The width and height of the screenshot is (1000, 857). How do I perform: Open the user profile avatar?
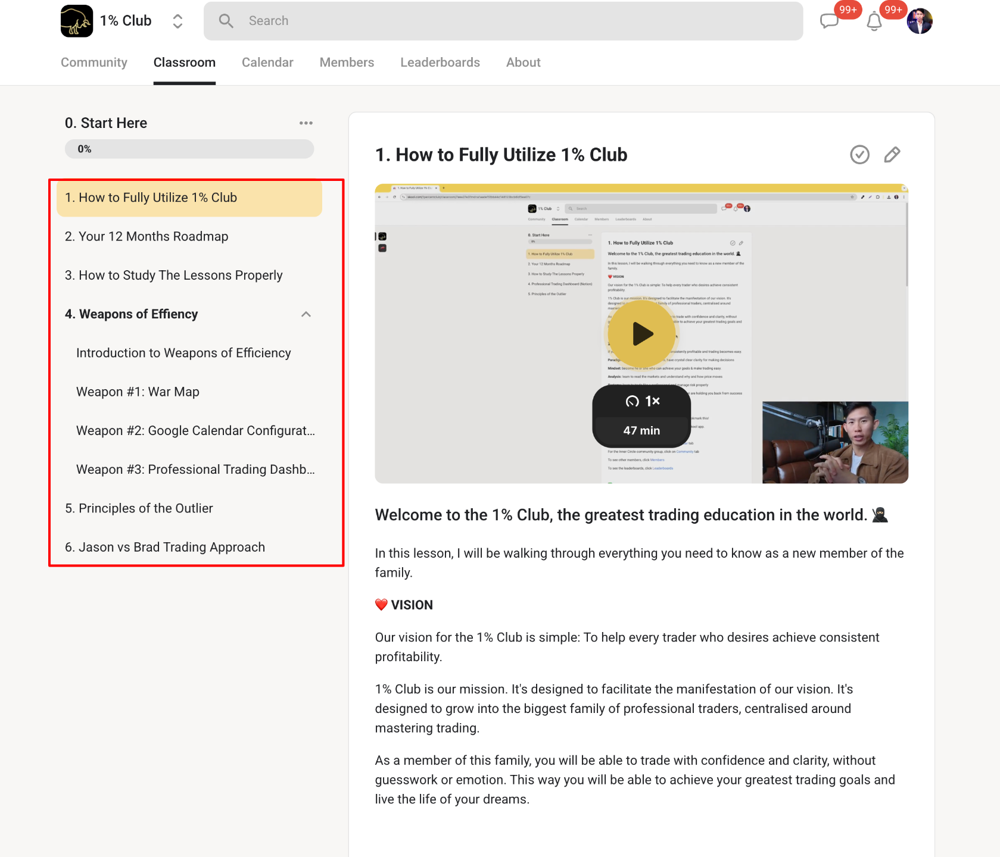click(920, 21)
